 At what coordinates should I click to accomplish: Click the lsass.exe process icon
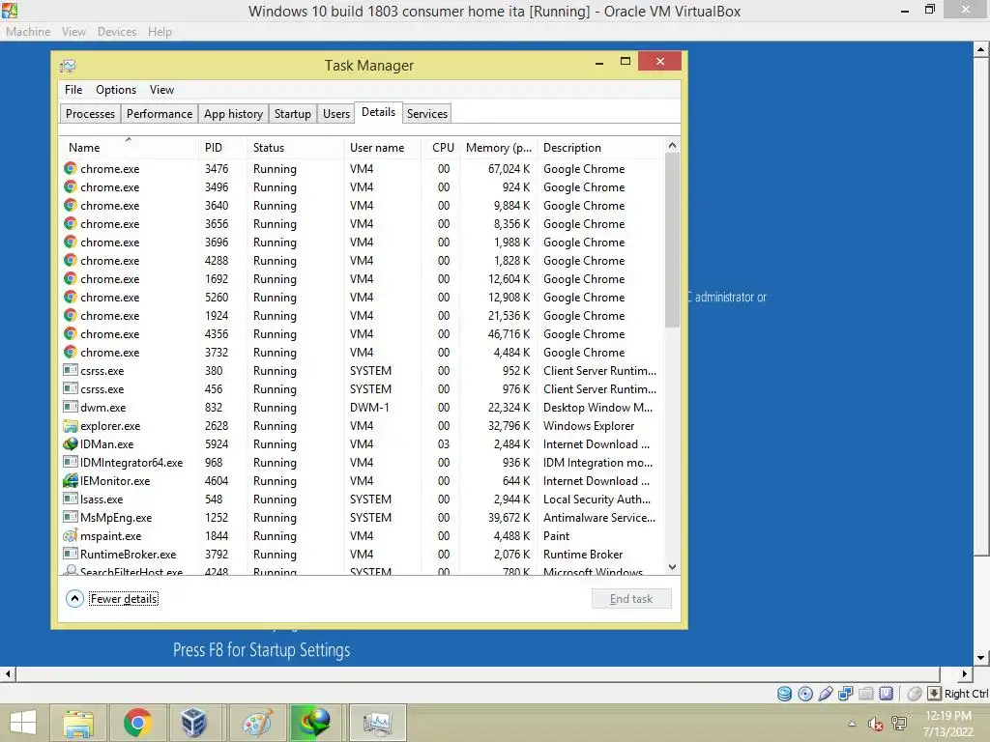coord(70,499)
